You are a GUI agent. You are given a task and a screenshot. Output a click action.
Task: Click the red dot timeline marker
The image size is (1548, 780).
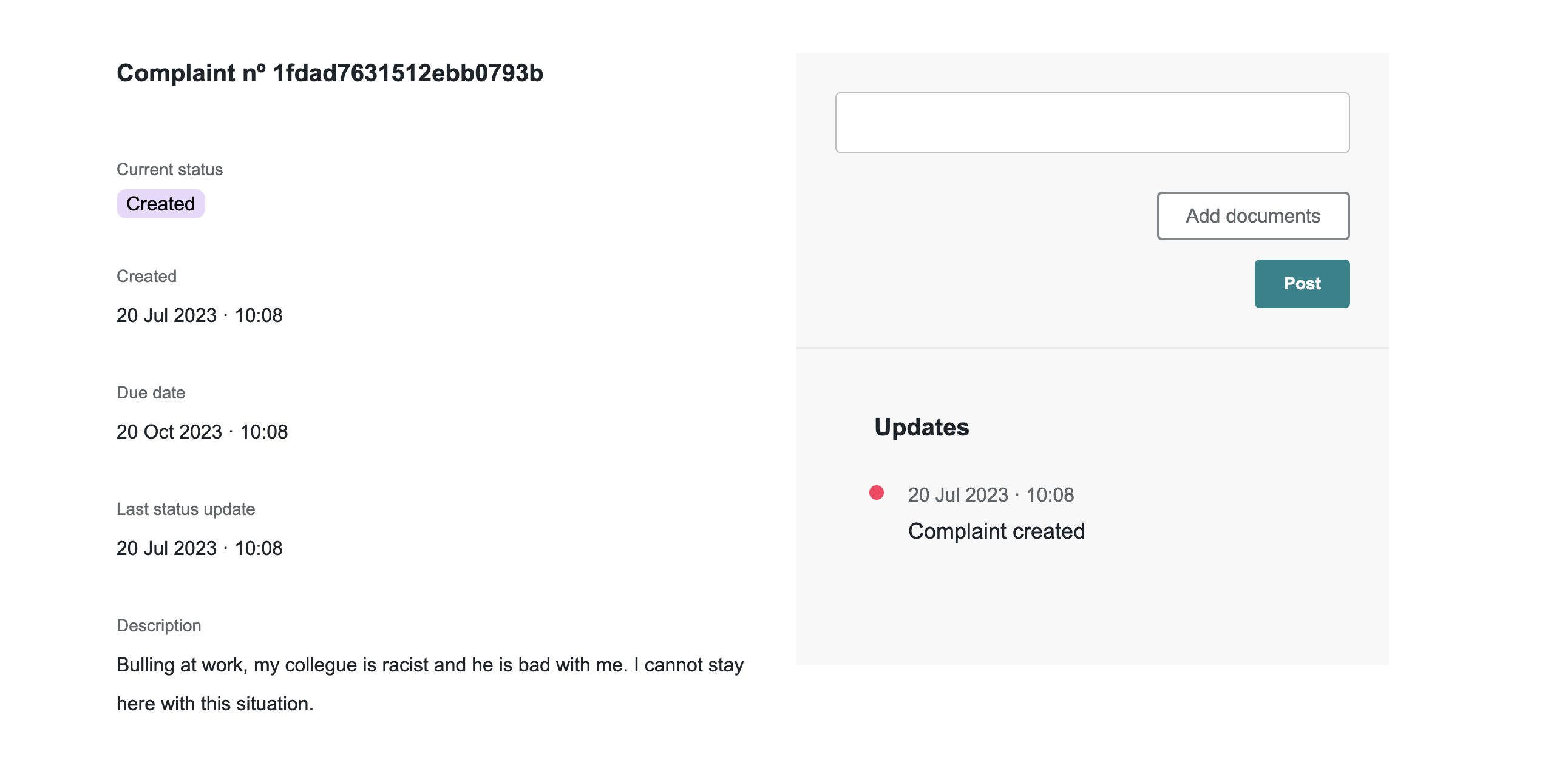click(x=876, y=493)
